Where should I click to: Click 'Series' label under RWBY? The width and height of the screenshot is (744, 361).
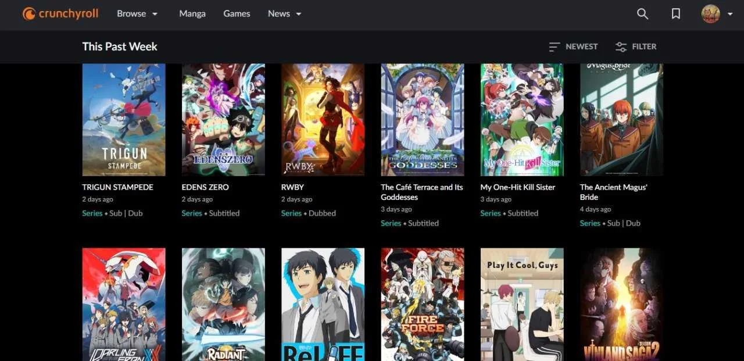click(x=291, y=213)
